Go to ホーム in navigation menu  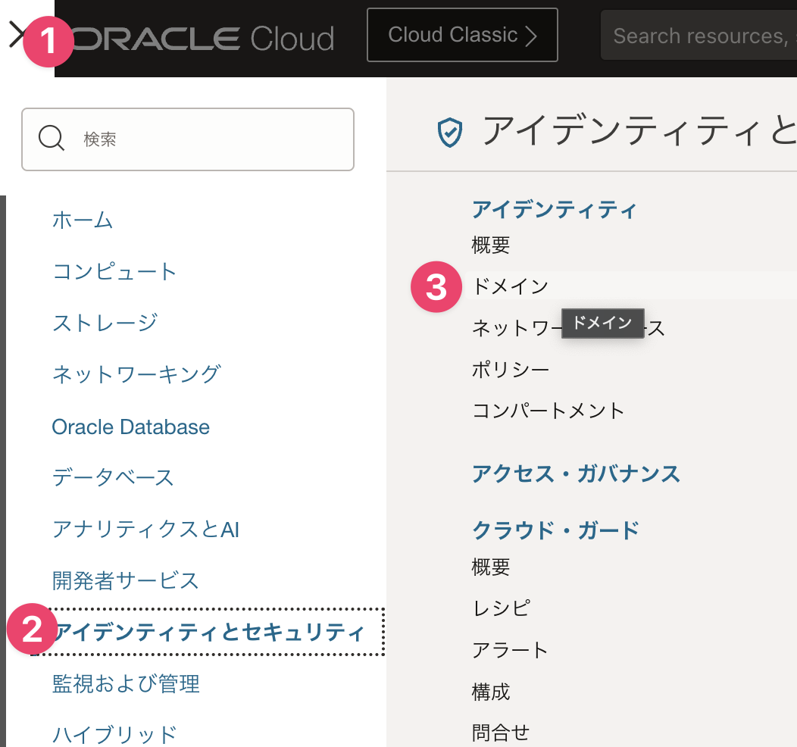83,220
